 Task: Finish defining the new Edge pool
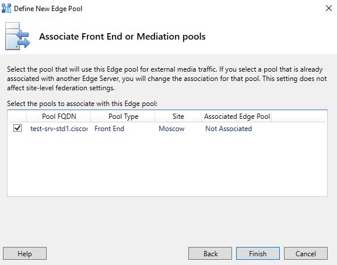[258, 253]
